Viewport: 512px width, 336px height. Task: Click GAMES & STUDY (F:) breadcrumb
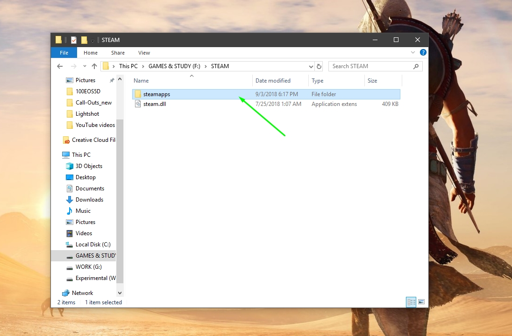pyautogui.click(x=174, y=66)
